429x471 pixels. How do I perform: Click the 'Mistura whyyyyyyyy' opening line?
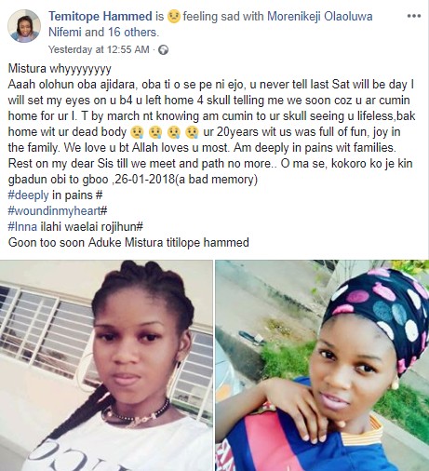pyautogui.click(x=60, y=69)
